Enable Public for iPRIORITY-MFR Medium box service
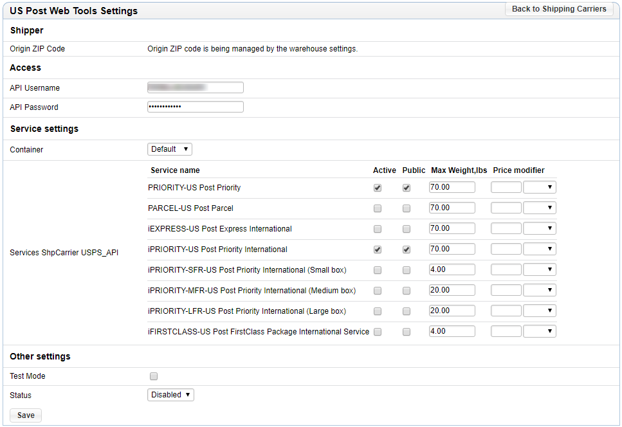Viewport: 622px width, 427px height. (x=407, y=291)
